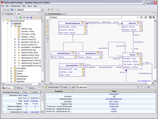Click the tree scrollbar down arrow
The image size is (158, 119).
point(42,81)
